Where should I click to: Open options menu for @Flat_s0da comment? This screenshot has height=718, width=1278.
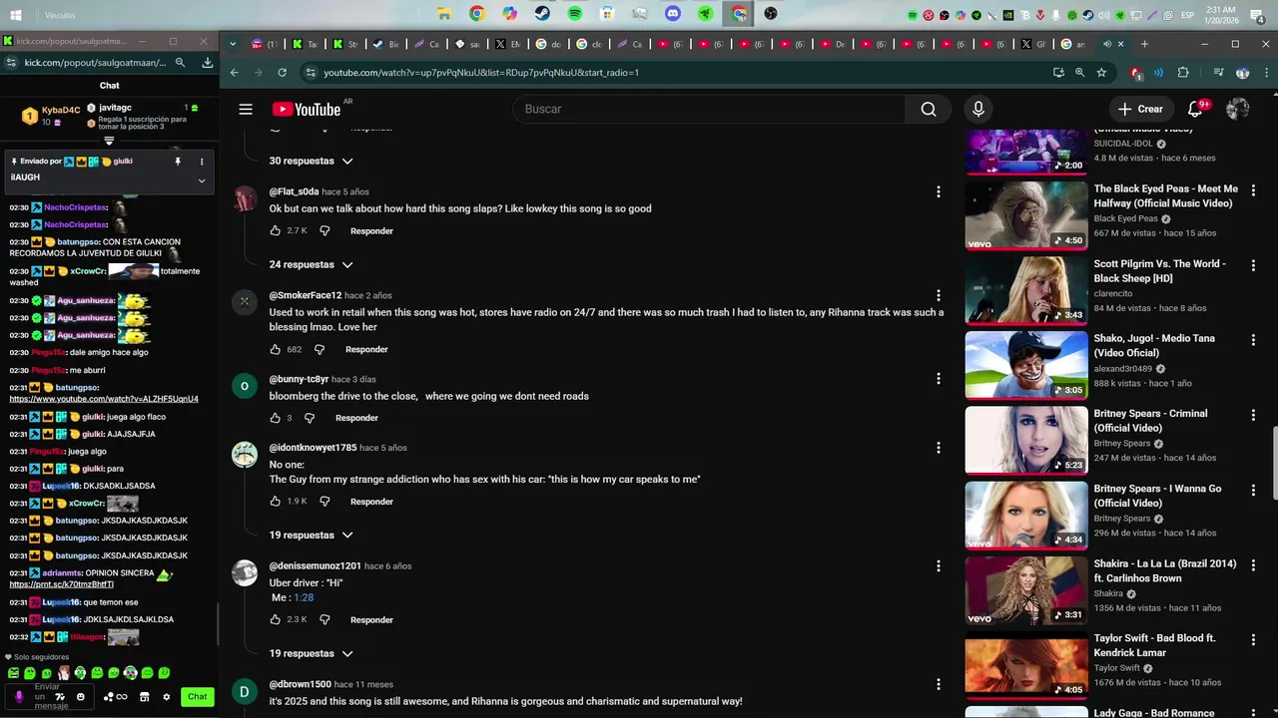(938, 191)
